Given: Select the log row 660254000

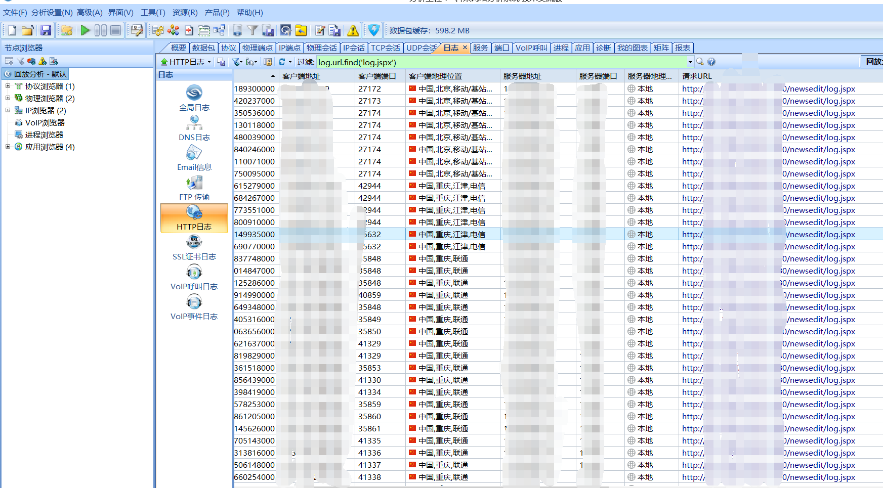Looking at the screenshot, I should tap(558, 477).
